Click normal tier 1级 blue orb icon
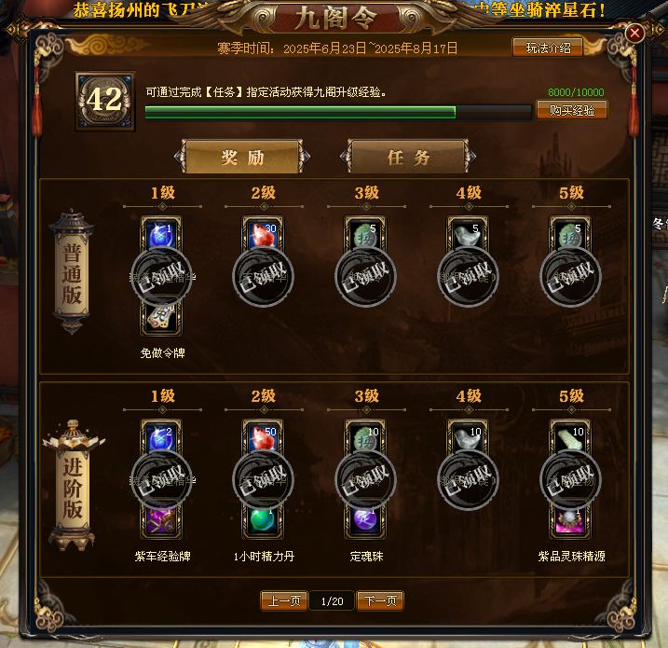668x648 pixels. click(161, 234)
